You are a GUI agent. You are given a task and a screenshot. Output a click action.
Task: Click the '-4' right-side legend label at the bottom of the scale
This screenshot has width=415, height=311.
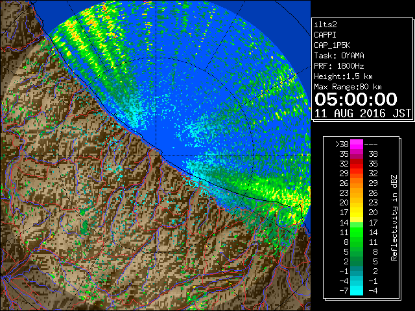373,291
